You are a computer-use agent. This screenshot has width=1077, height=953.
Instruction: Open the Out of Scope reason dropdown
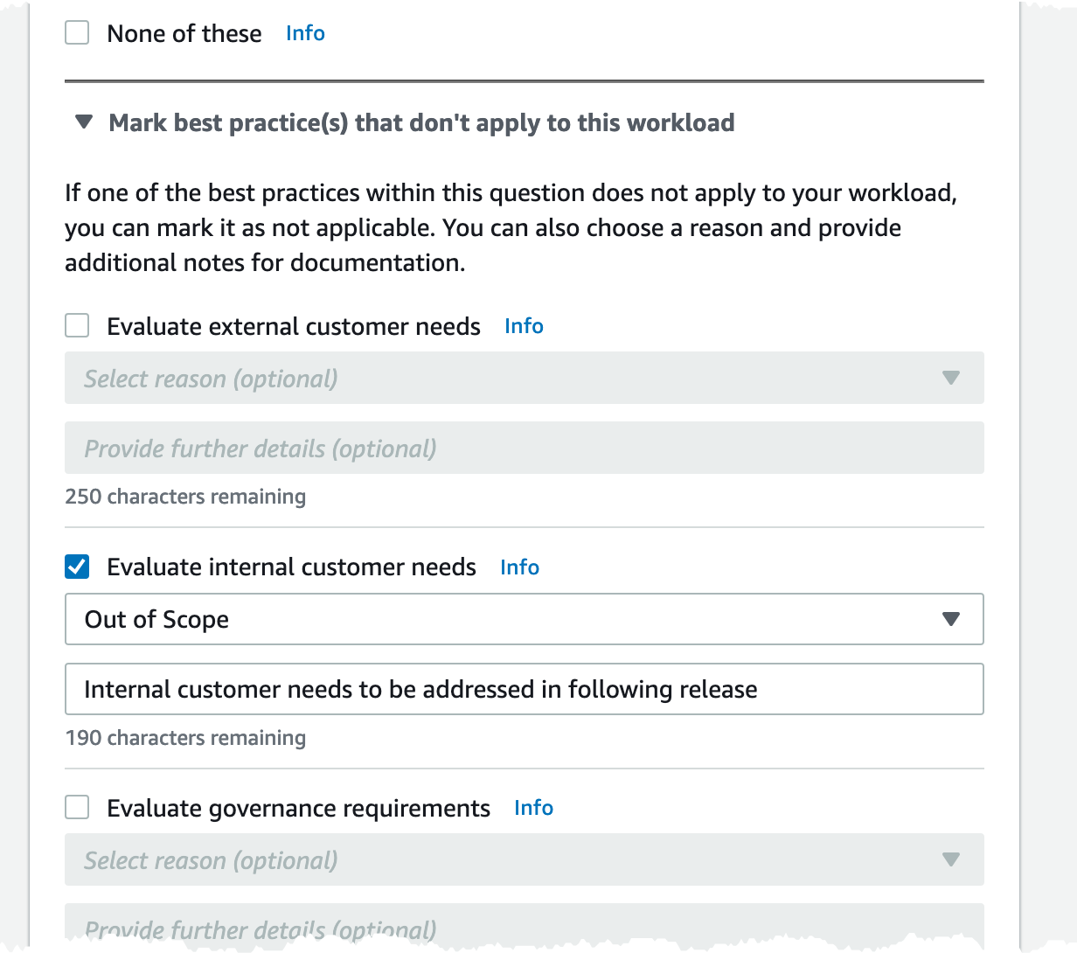pyautogui.click(x=507, y=619)
